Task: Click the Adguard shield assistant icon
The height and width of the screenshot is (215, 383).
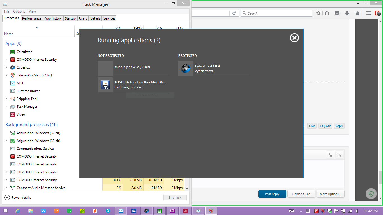Action: tap(371, 194)
